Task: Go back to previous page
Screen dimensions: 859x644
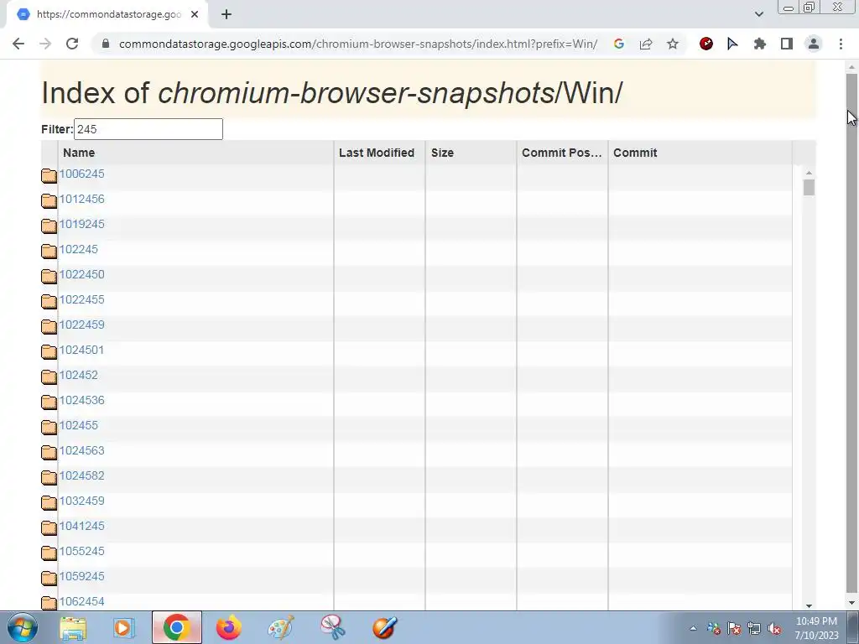Action: (18, 44)
